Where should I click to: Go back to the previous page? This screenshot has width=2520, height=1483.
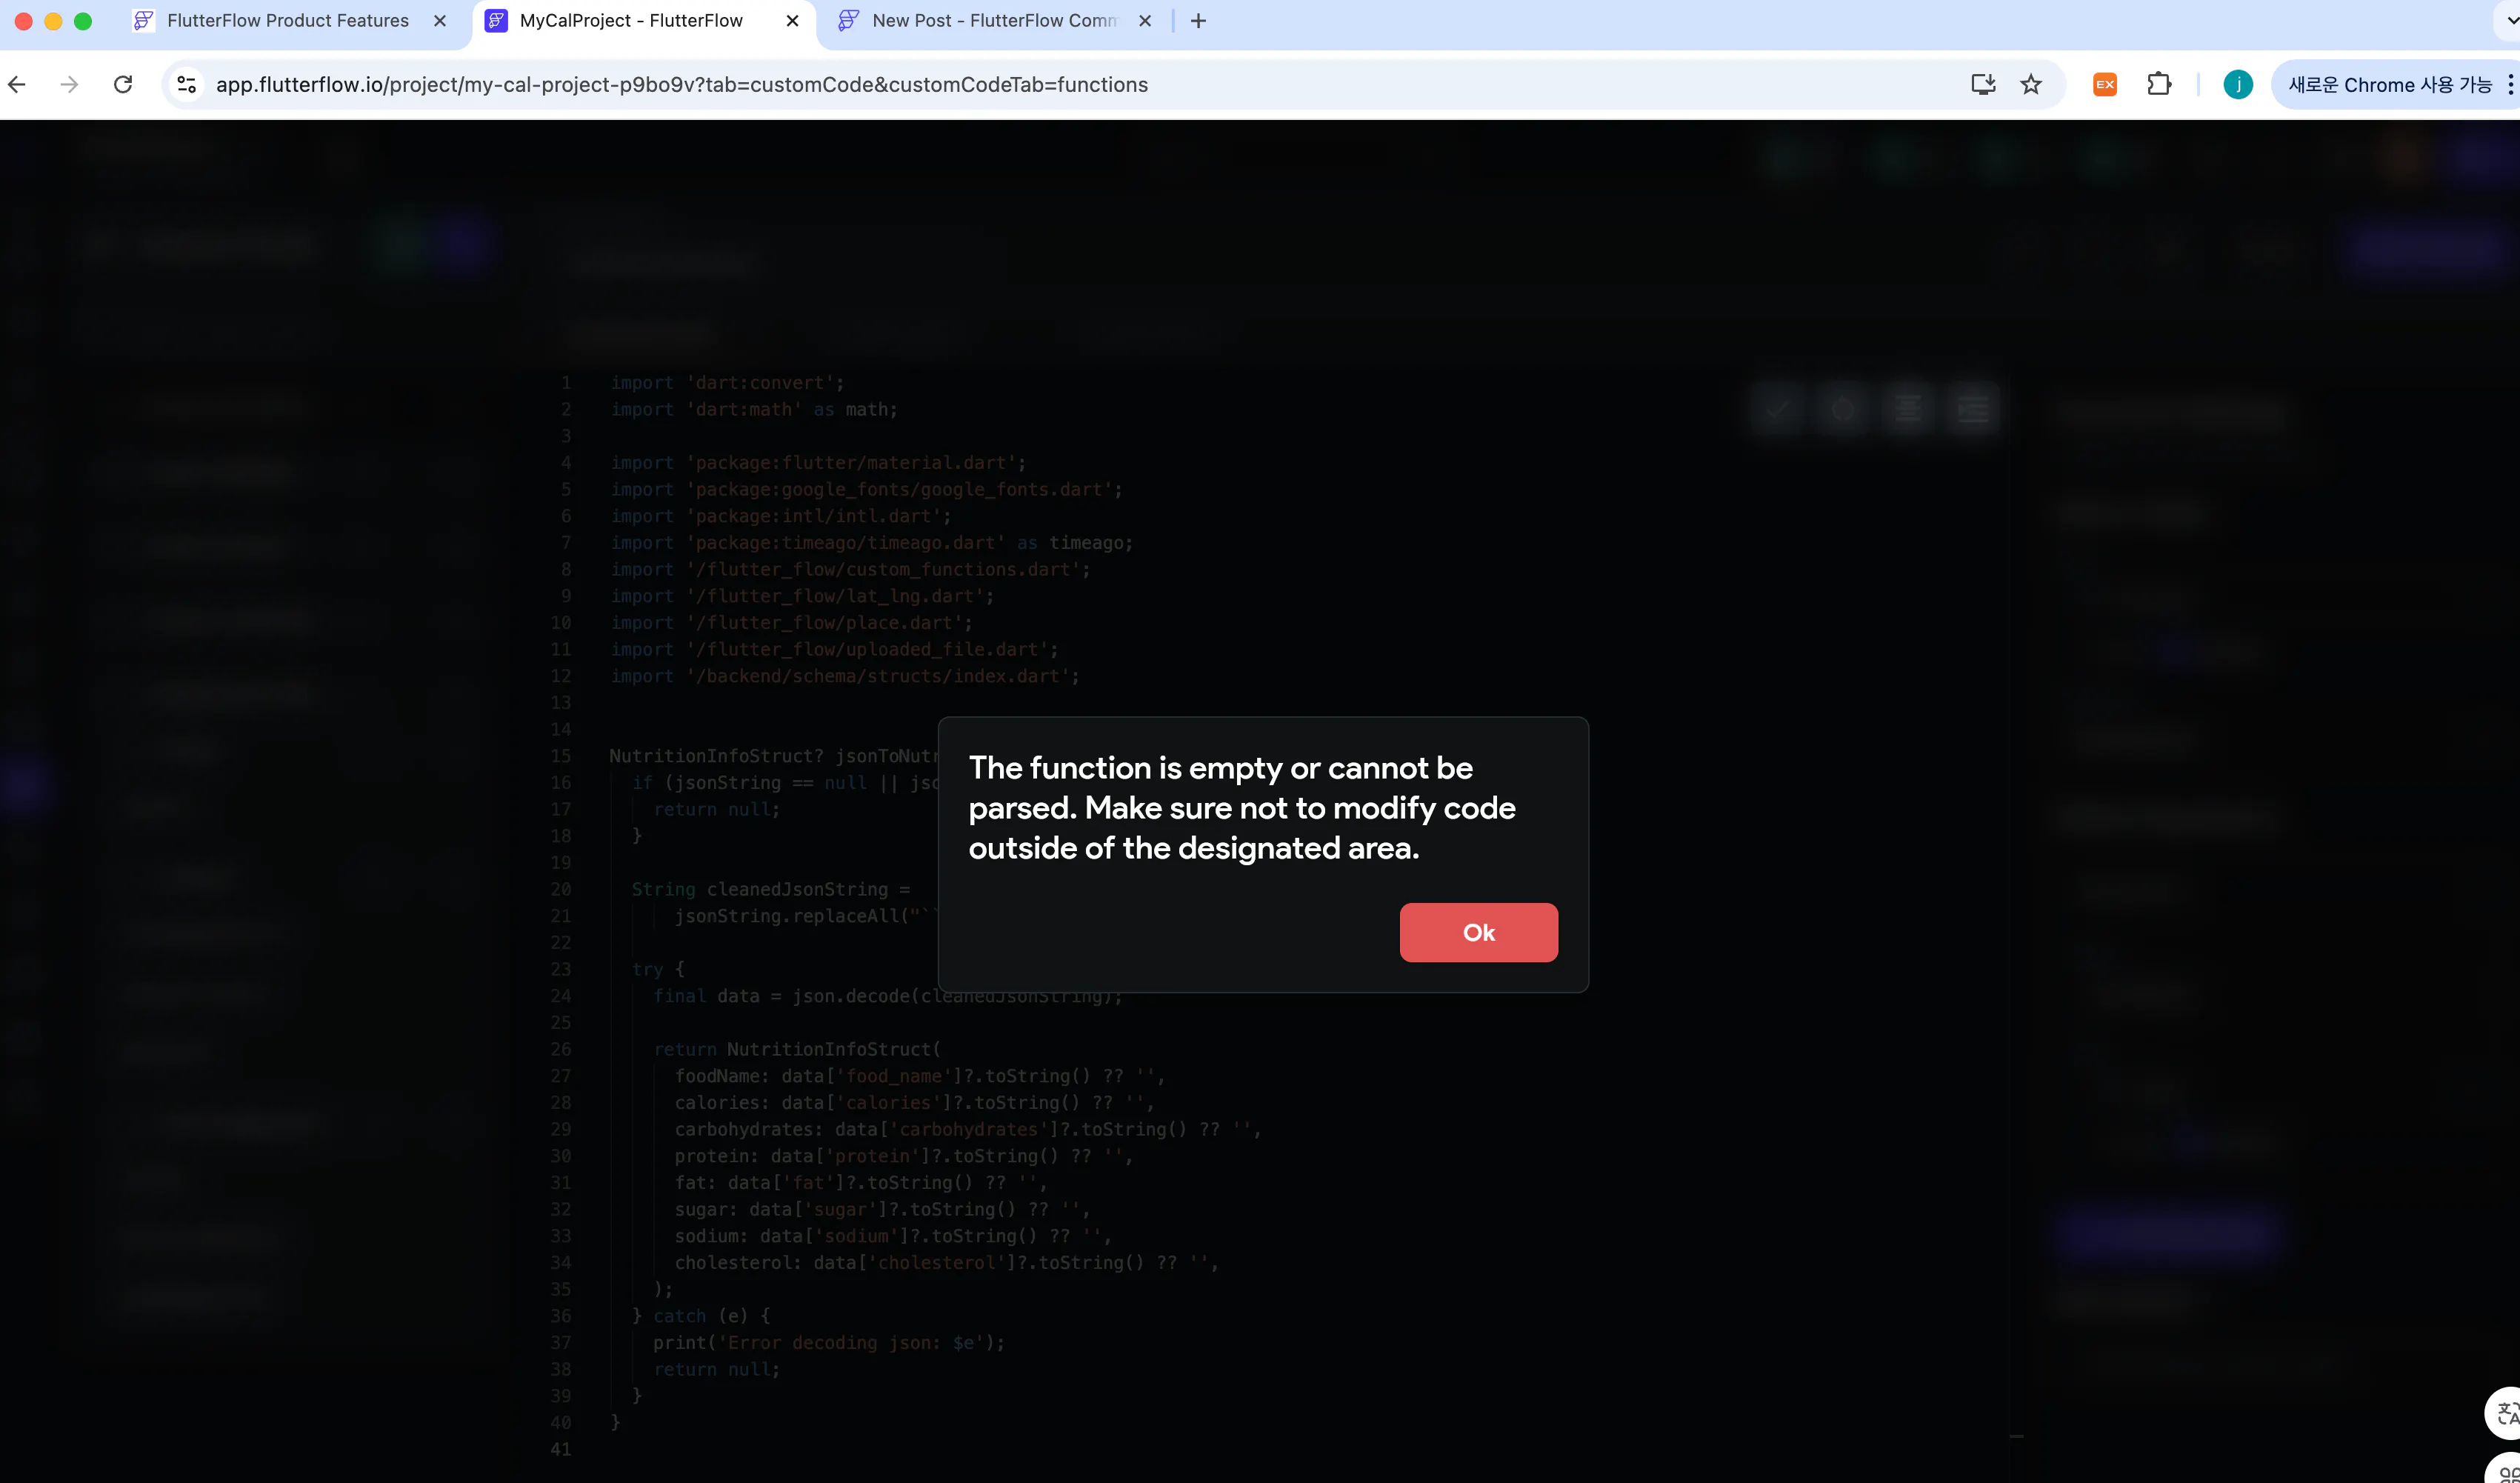point(17,85)
